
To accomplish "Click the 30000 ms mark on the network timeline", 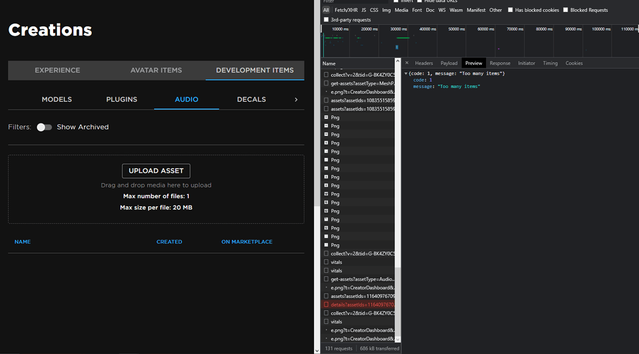I will [x=398, y=29].
